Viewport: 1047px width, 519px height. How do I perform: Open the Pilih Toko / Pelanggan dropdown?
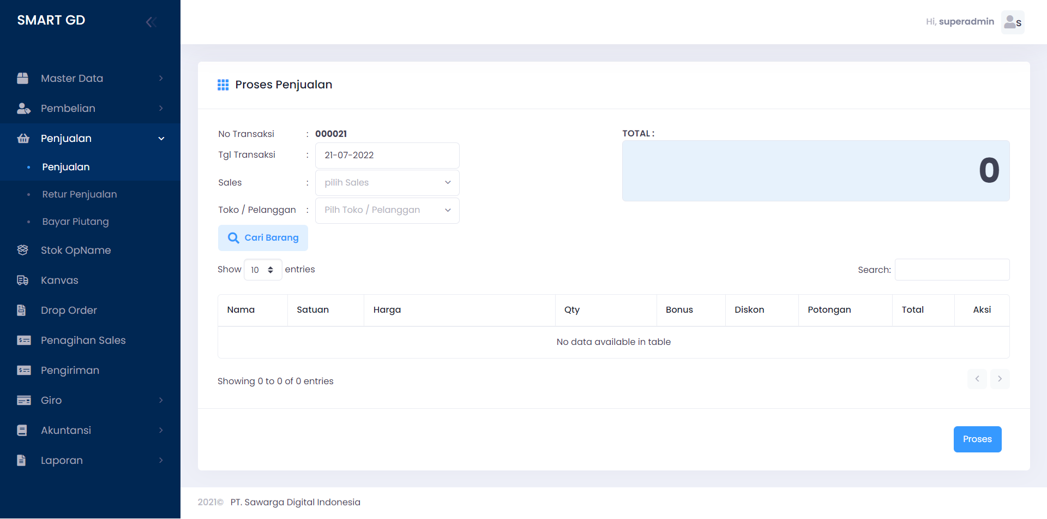[387, 210]
